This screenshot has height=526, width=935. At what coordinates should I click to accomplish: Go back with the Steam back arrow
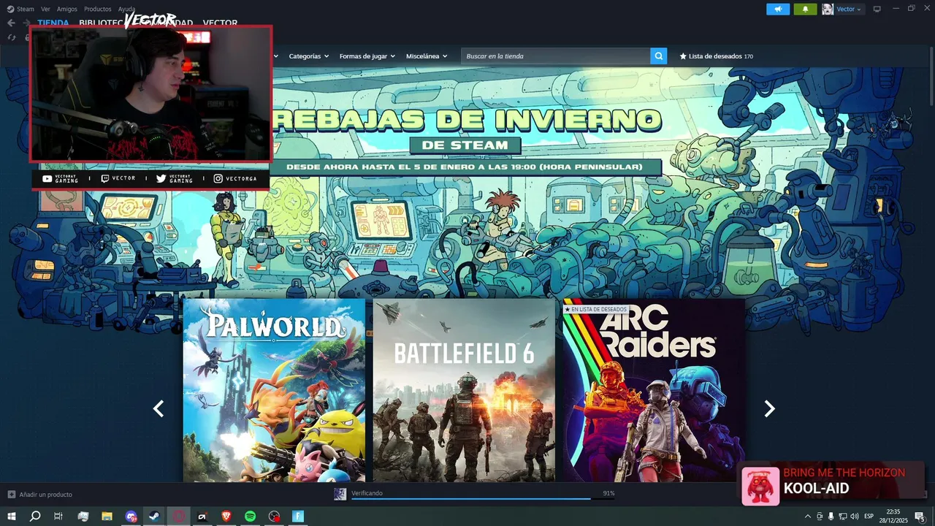[x=11, y=23]
